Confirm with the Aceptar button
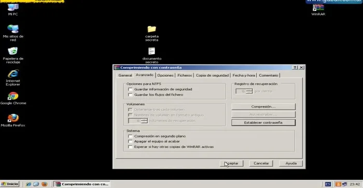Image resolution: width=363 pixels, height=188 pixels. (x=231, y=163)
